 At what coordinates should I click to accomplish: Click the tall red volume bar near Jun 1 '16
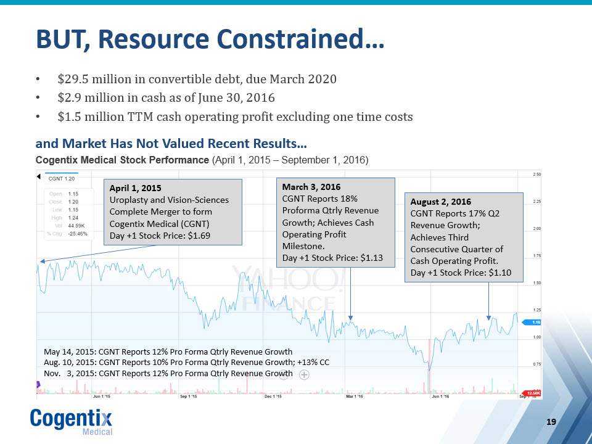click(429, 366)
